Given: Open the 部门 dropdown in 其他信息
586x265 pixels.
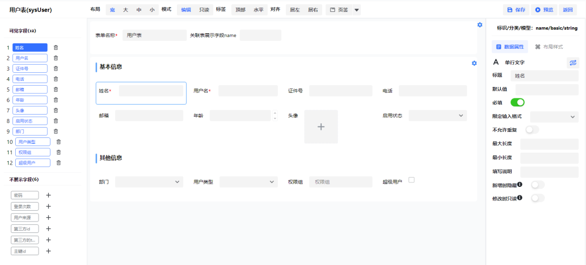Looking at the screenshot, I should click(149, 182).
